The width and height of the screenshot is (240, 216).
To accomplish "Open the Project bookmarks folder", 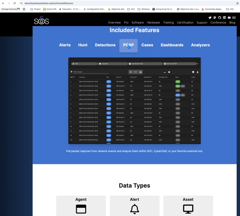I will [35, 9].
